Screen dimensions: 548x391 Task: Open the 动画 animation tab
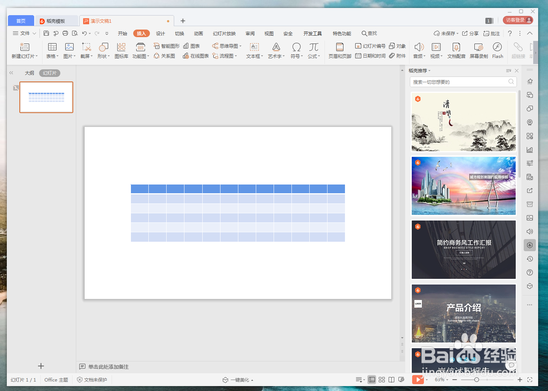click(198, 33)
